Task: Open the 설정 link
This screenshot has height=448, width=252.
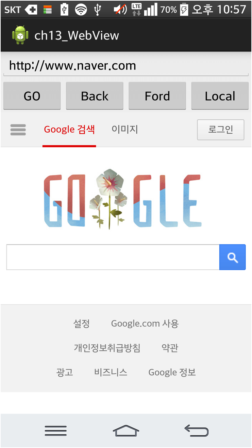Action: (x=82, y=324)
